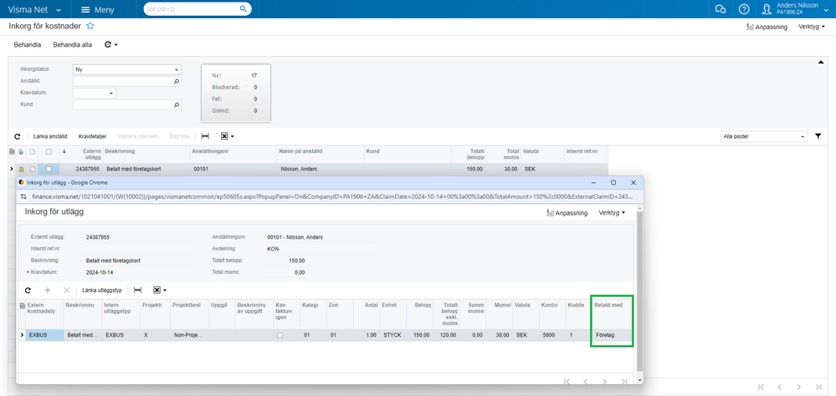
Task: Open Verktyg menu in the Inkorg för utlägg popup
Action: 612,213
